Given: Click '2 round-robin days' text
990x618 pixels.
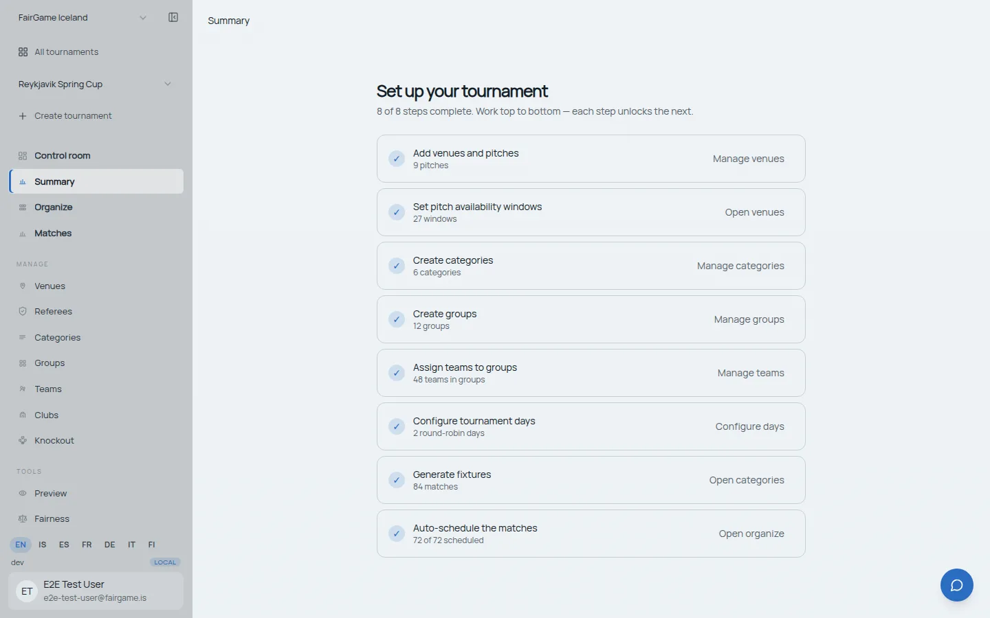Looking at the screenshot, I should (448, 433).
